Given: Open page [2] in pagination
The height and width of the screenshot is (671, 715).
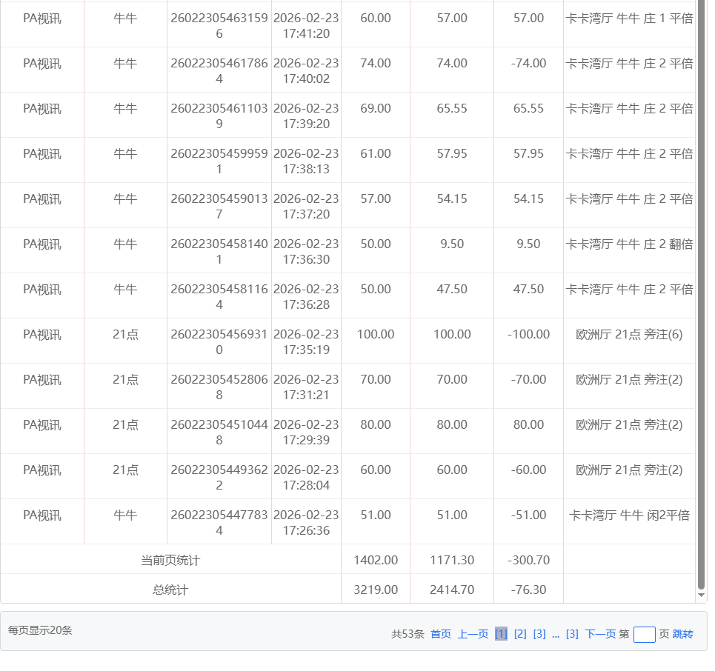Looking at the screenshot, I should point(520,634).
